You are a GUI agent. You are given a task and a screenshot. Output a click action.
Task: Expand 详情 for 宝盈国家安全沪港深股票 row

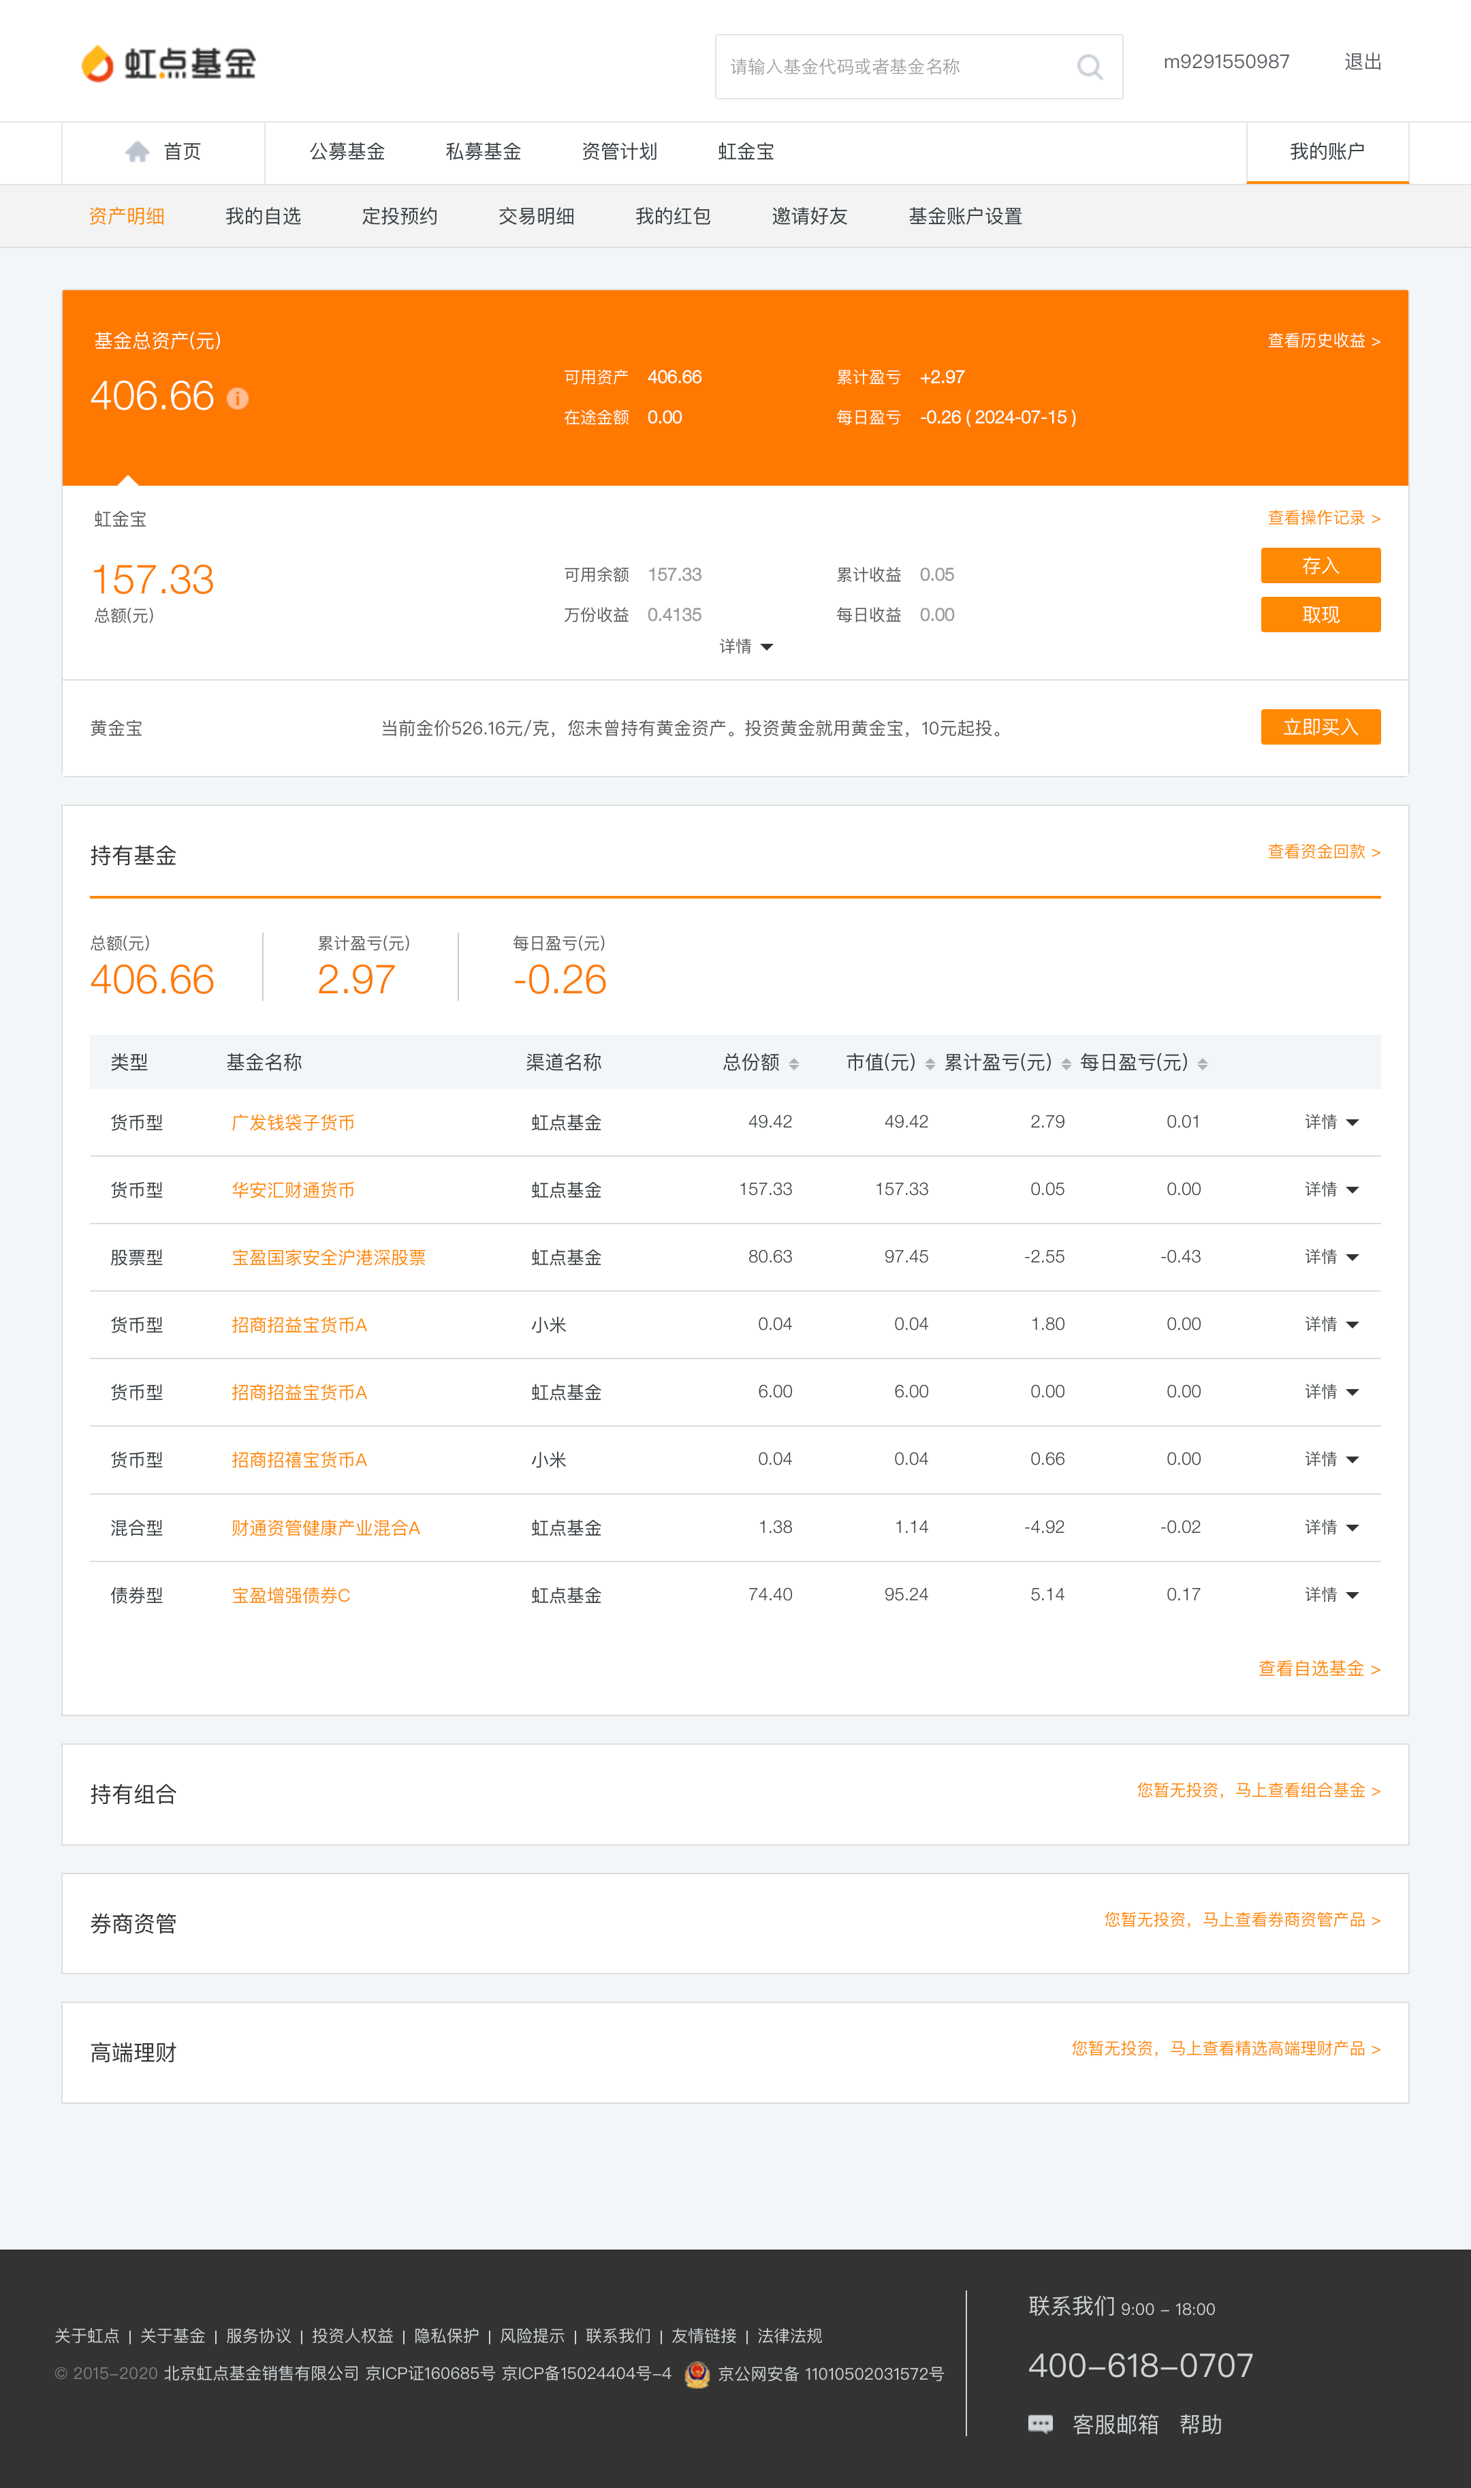click(1331, 1256)
